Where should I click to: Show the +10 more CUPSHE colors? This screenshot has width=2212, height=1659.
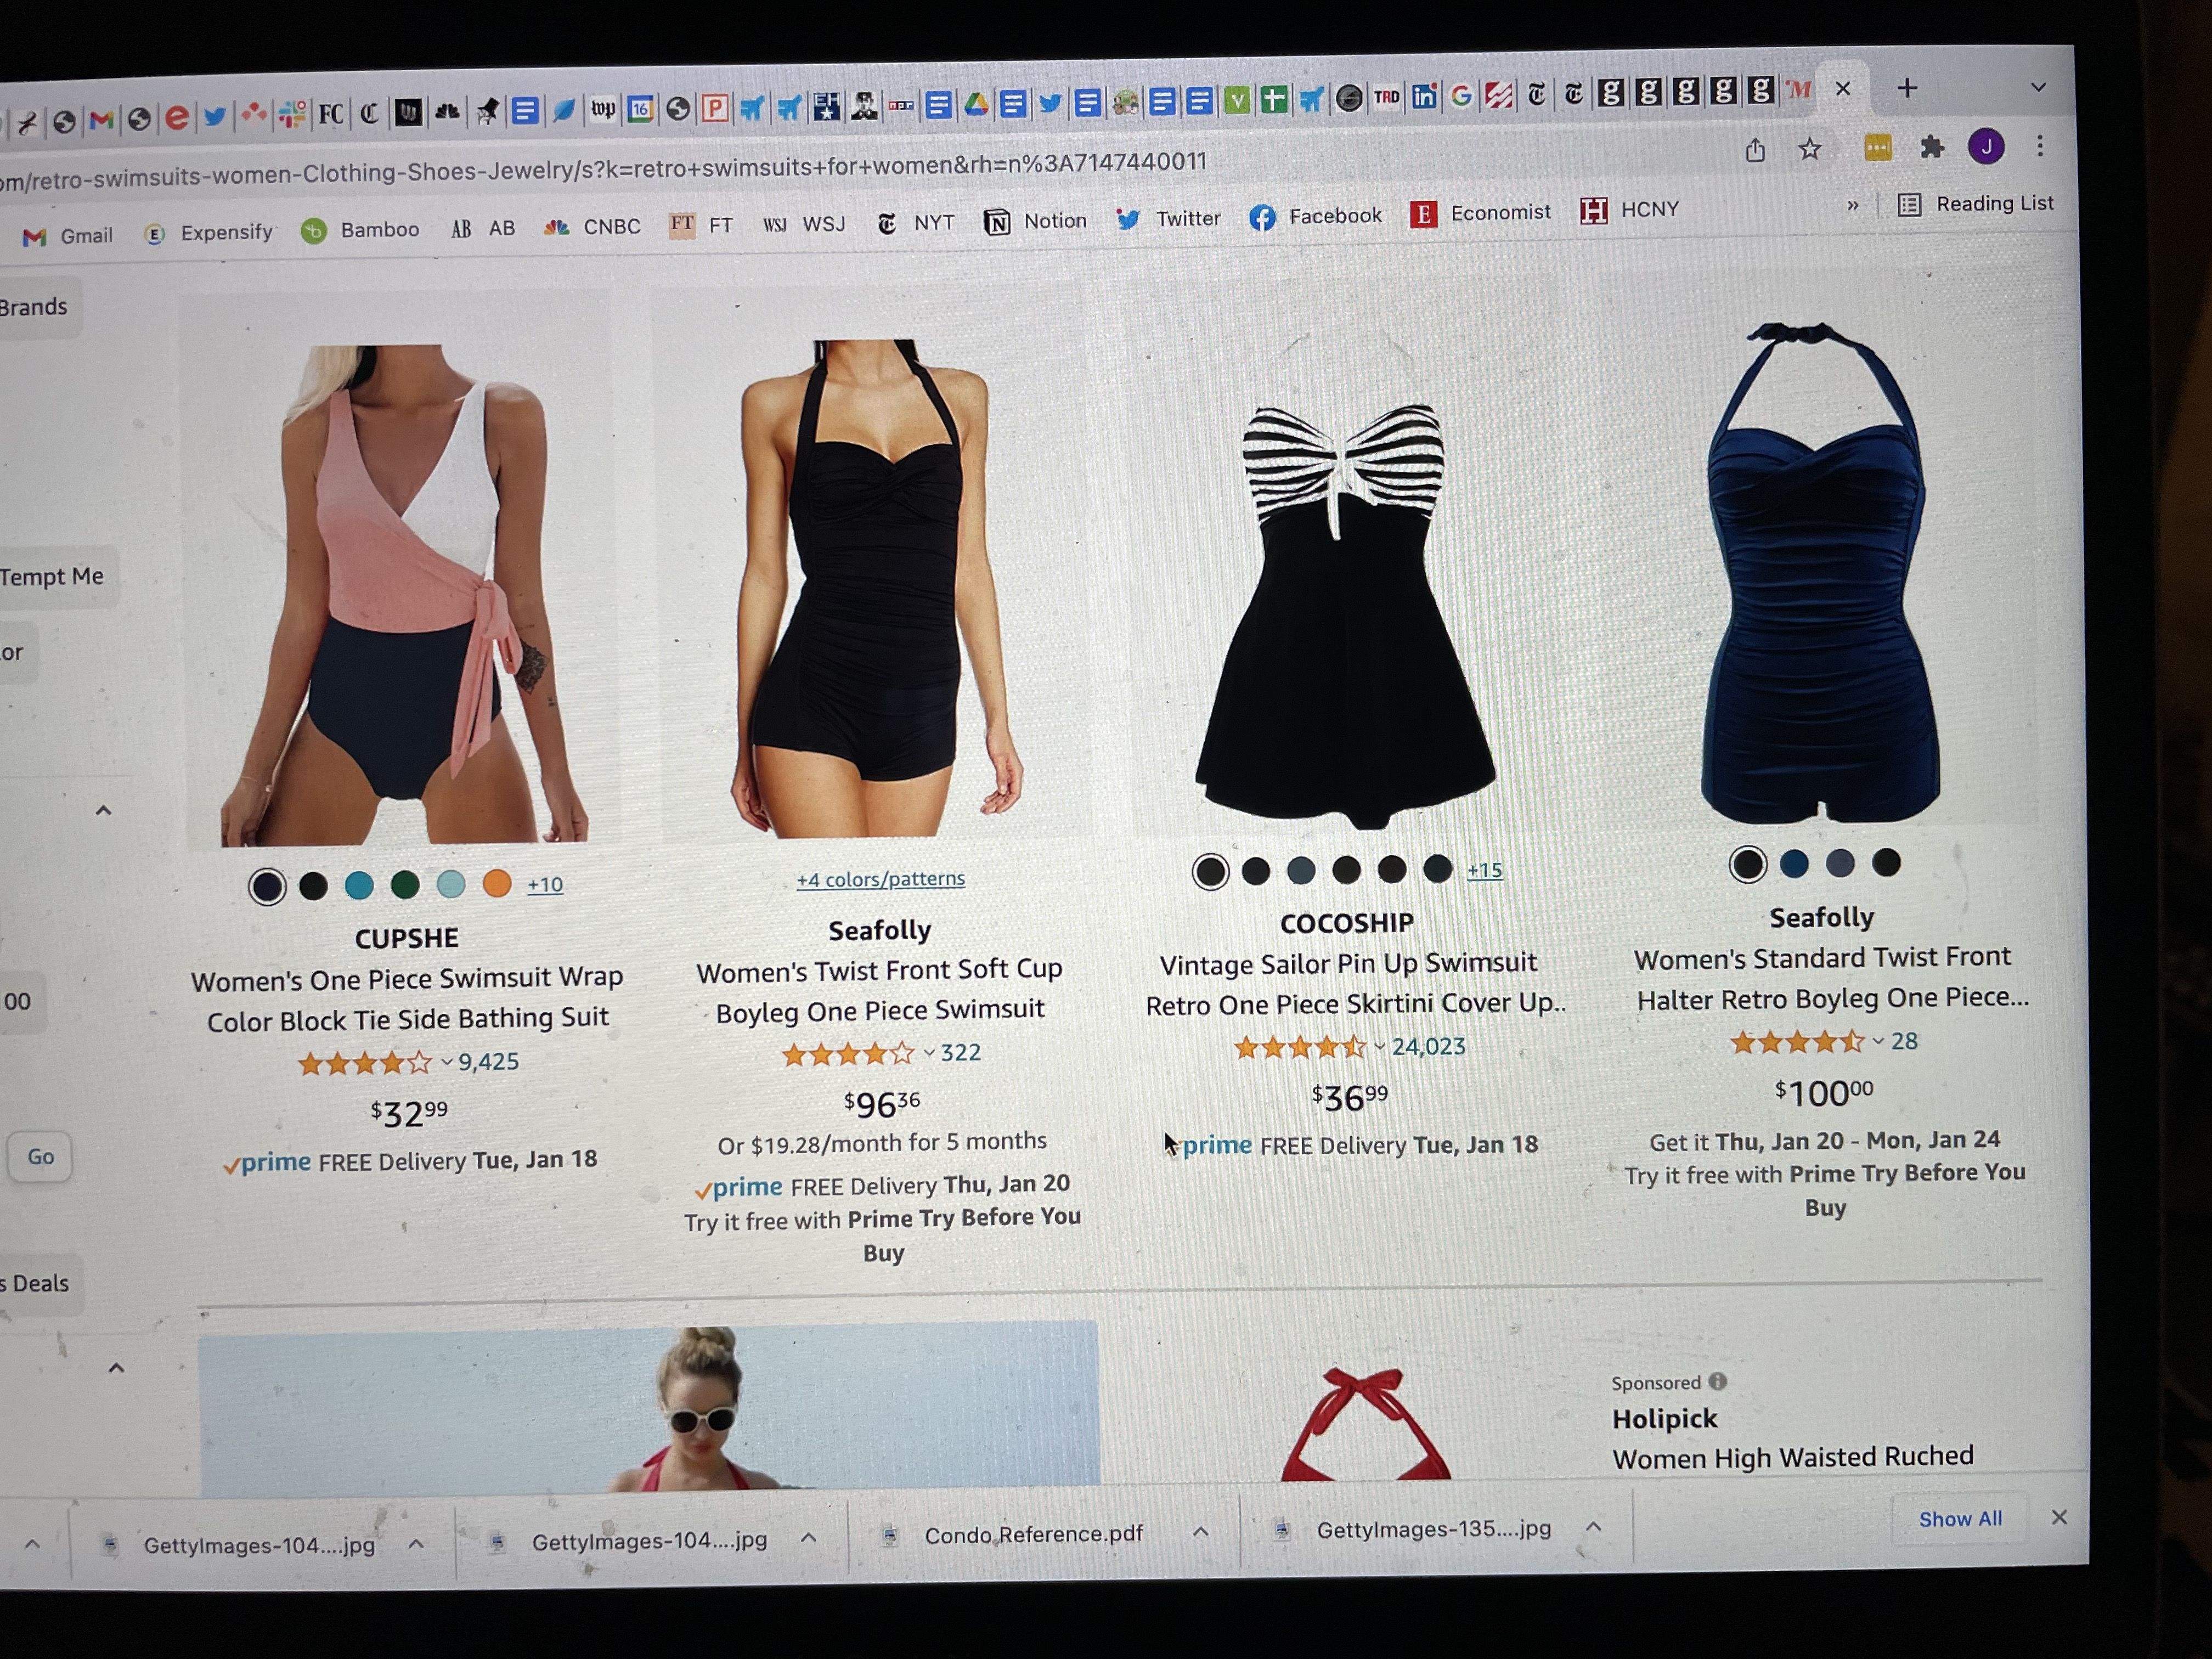click(545, 885)
